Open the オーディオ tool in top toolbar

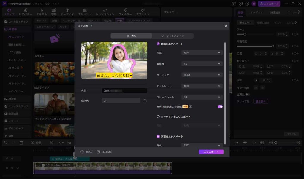click(x=67, y=12)
